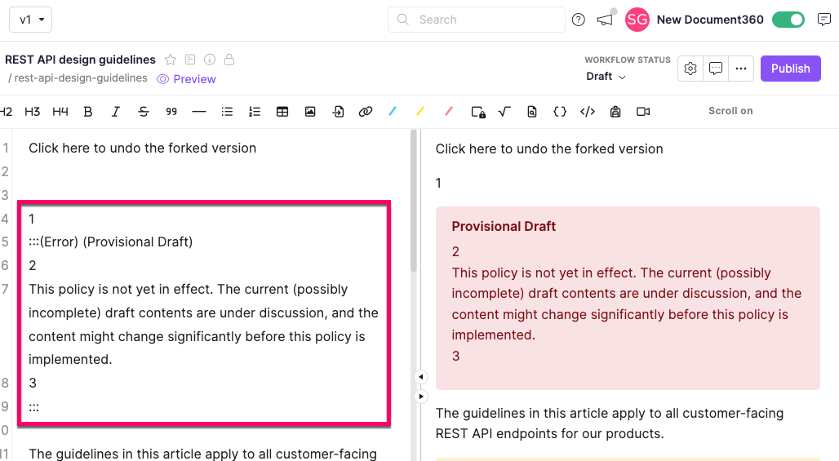Open SG user avatar menu
This screenshot has width=839, height=461.
coord(637,20)
